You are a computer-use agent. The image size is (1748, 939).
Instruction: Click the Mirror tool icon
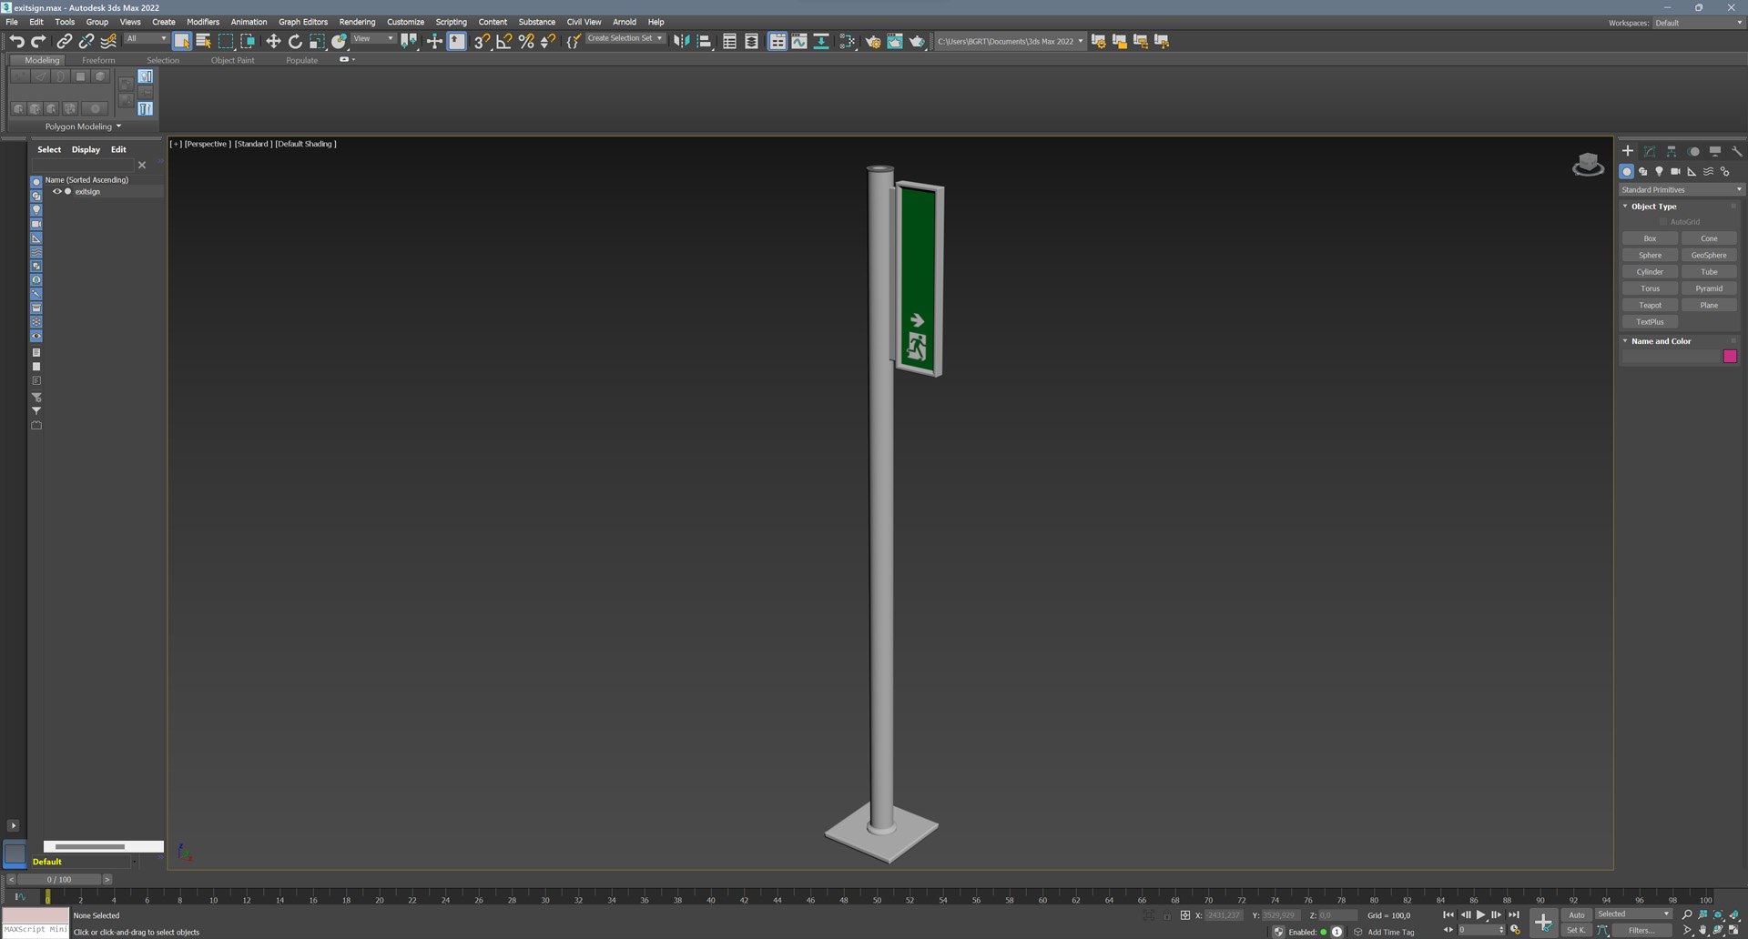(681, 41)
